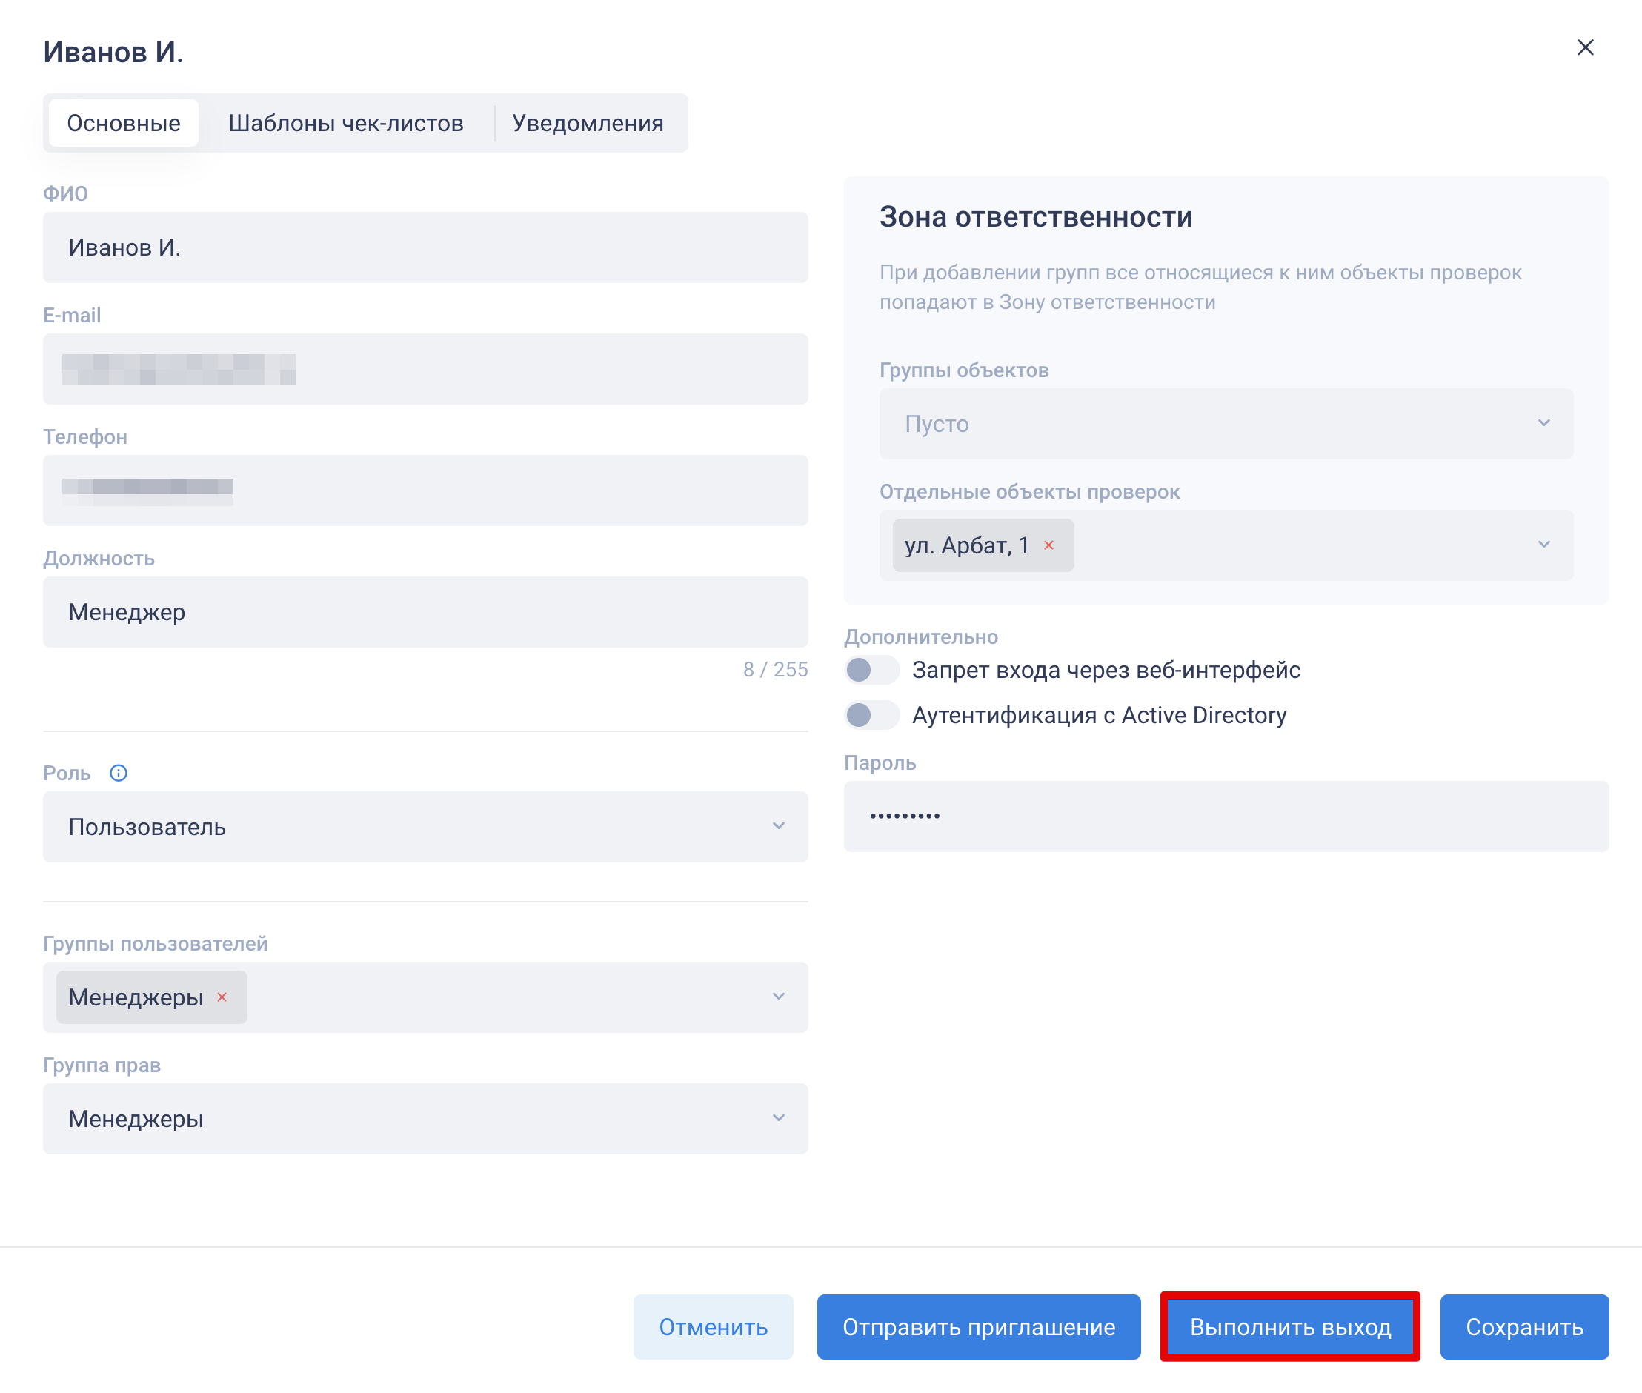Image resolution: width=1642 pixels, height=1393 pixels.
Task: Open the Роль dropdown showing Пользователь
Action: 425,826
